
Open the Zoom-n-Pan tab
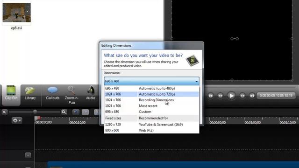click(x=71, y=95)
